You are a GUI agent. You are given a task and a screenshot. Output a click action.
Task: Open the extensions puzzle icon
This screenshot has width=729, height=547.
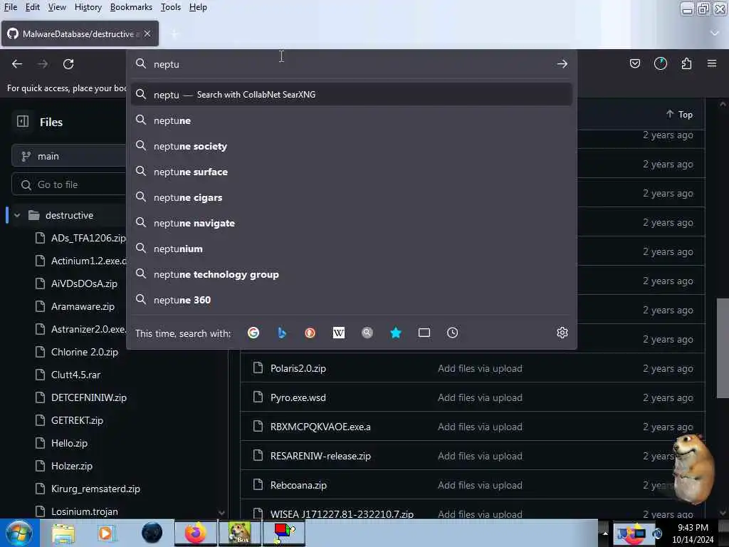point(686,63)
